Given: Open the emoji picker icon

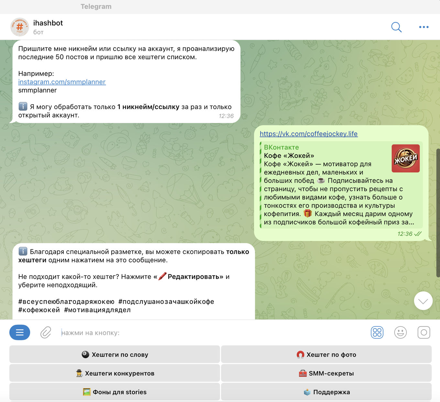Looking at the screenshot, I should point(401,332).
